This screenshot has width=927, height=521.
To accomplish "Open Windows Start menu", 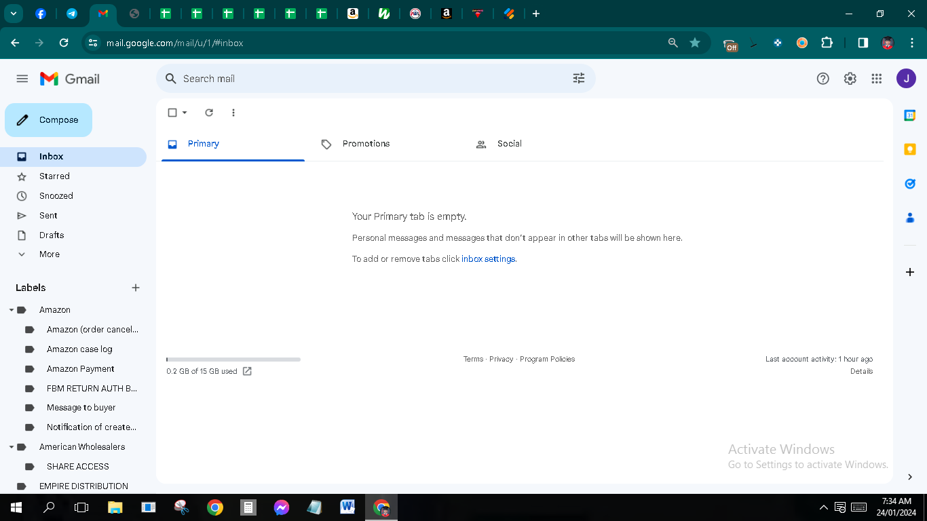I will pos(16,507).
